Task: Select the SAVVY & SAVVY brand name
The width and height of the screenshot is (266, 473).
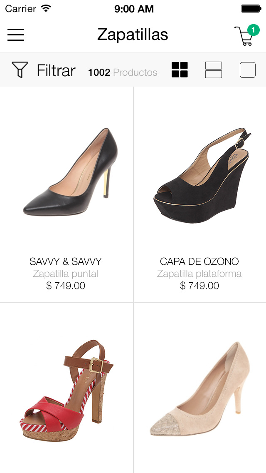Action: click(66, 261)
